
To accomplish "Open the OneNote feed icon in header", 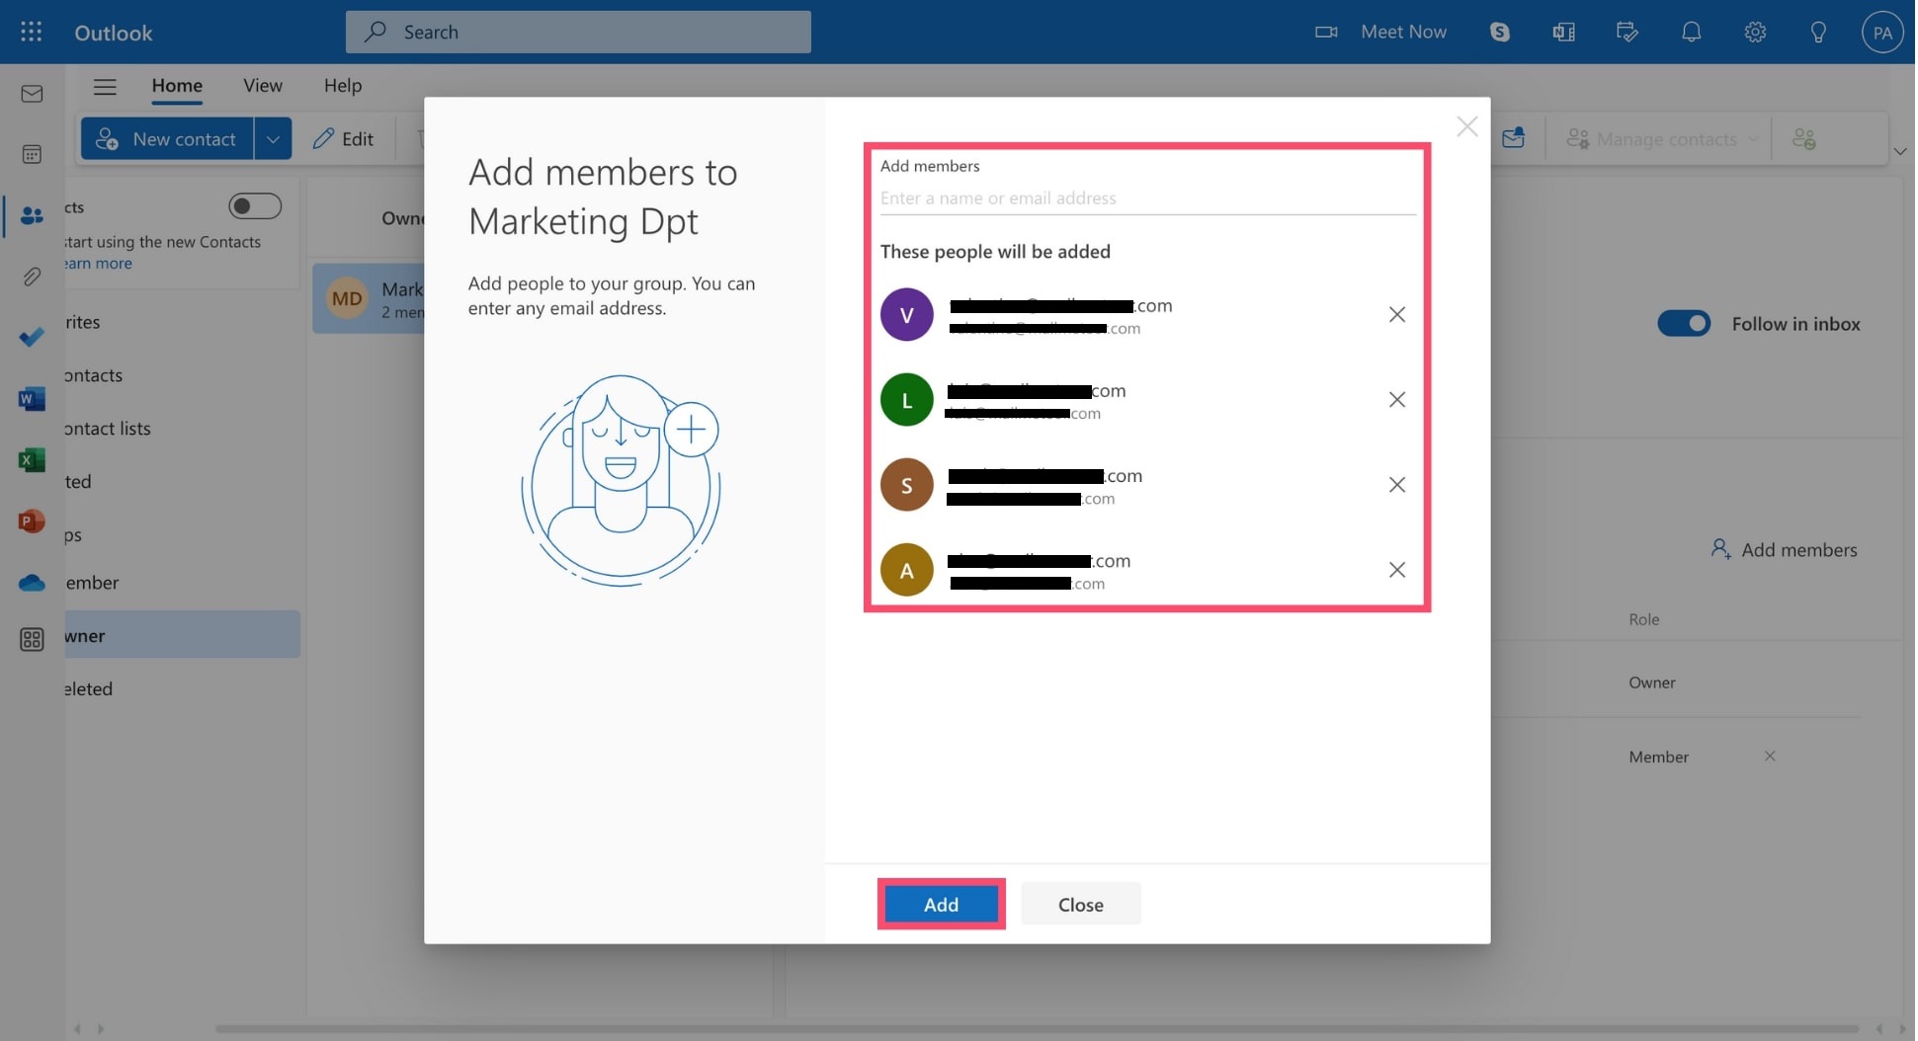I will [1564, 32].
